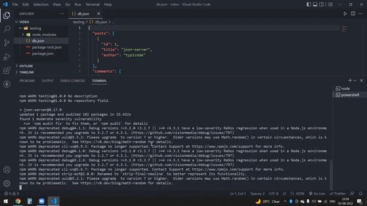This screenshot has height=206, width=367.
Task: Click the feedback icon in status bar
Action: coord(352,193)
